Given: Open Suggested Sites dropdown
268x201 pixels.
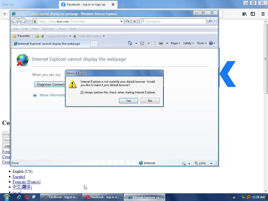Looking at the screenshot, I should 56,36.
